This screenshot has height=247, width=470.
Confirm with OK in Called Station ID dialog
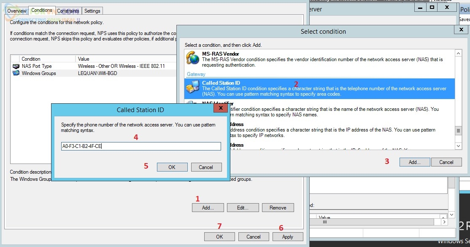click(172, 167)
